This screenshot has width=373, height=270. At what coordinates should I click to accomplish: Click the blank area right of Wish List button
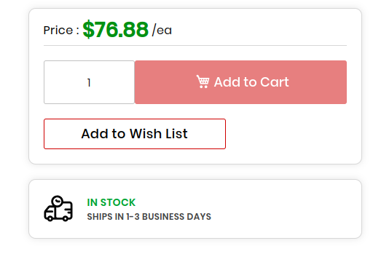286,134
